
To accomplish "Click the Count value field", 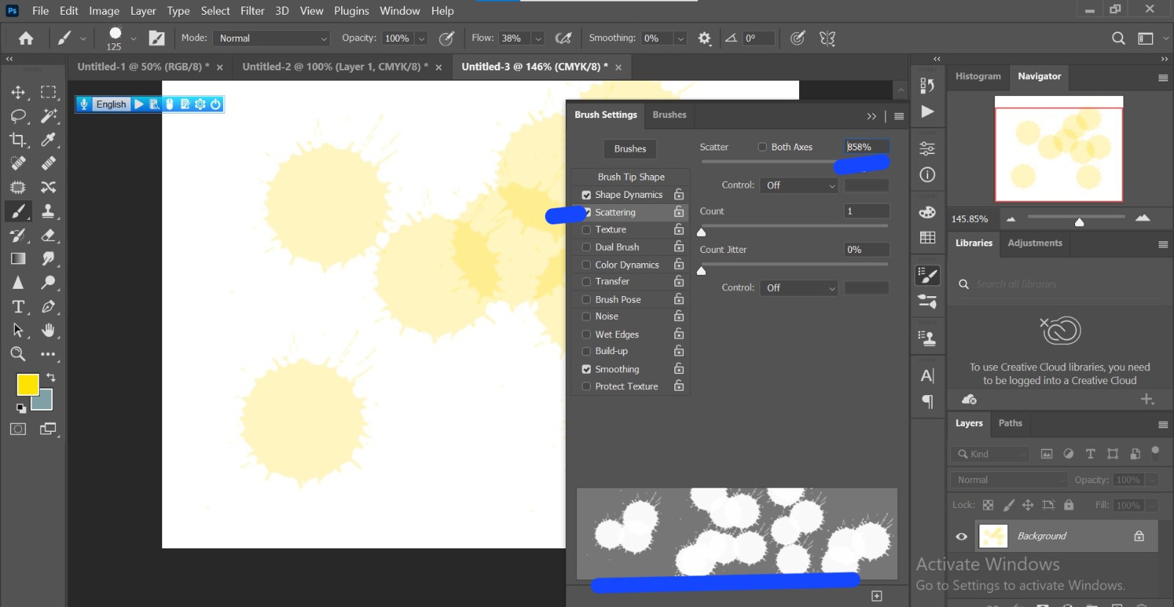I will coord(866,211).
